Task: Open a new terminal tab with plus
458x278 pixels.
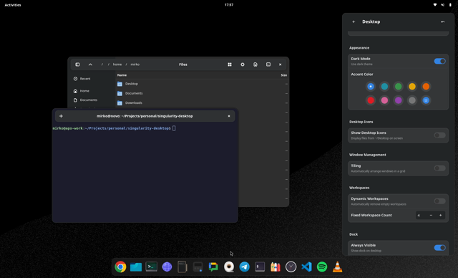Action: pos(61,116)
